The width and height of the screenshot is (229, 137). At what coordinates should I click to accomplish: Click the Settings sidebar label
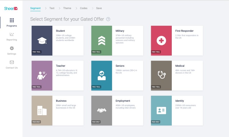(x=12, y=54)
